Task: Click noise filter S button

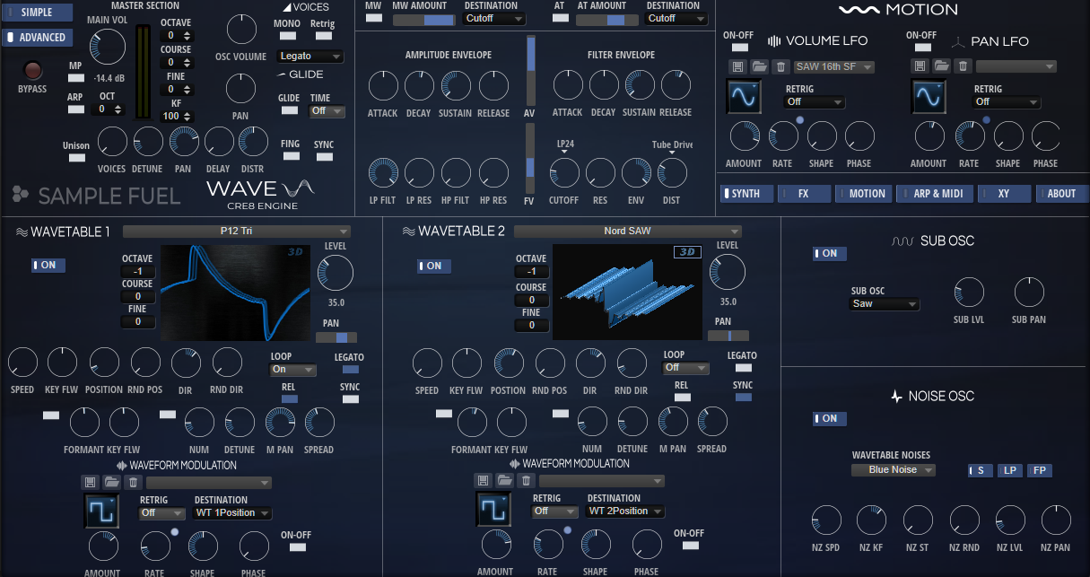Action: (x=981, y=470)
